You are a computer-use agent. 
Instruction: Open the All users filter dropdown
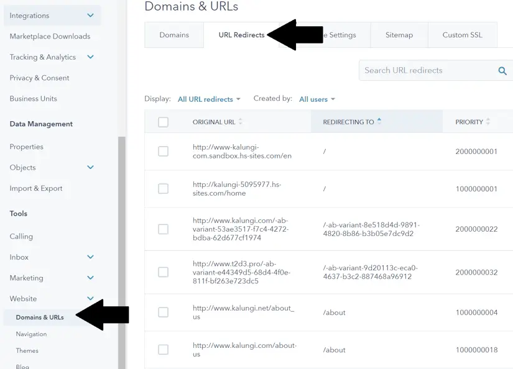(x=317, y=99)
